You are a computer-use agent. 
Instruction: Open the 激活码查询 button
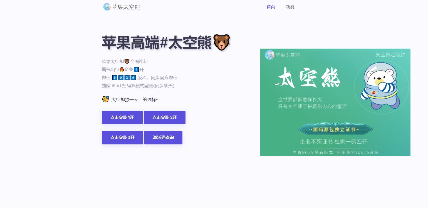click(163, 137)
